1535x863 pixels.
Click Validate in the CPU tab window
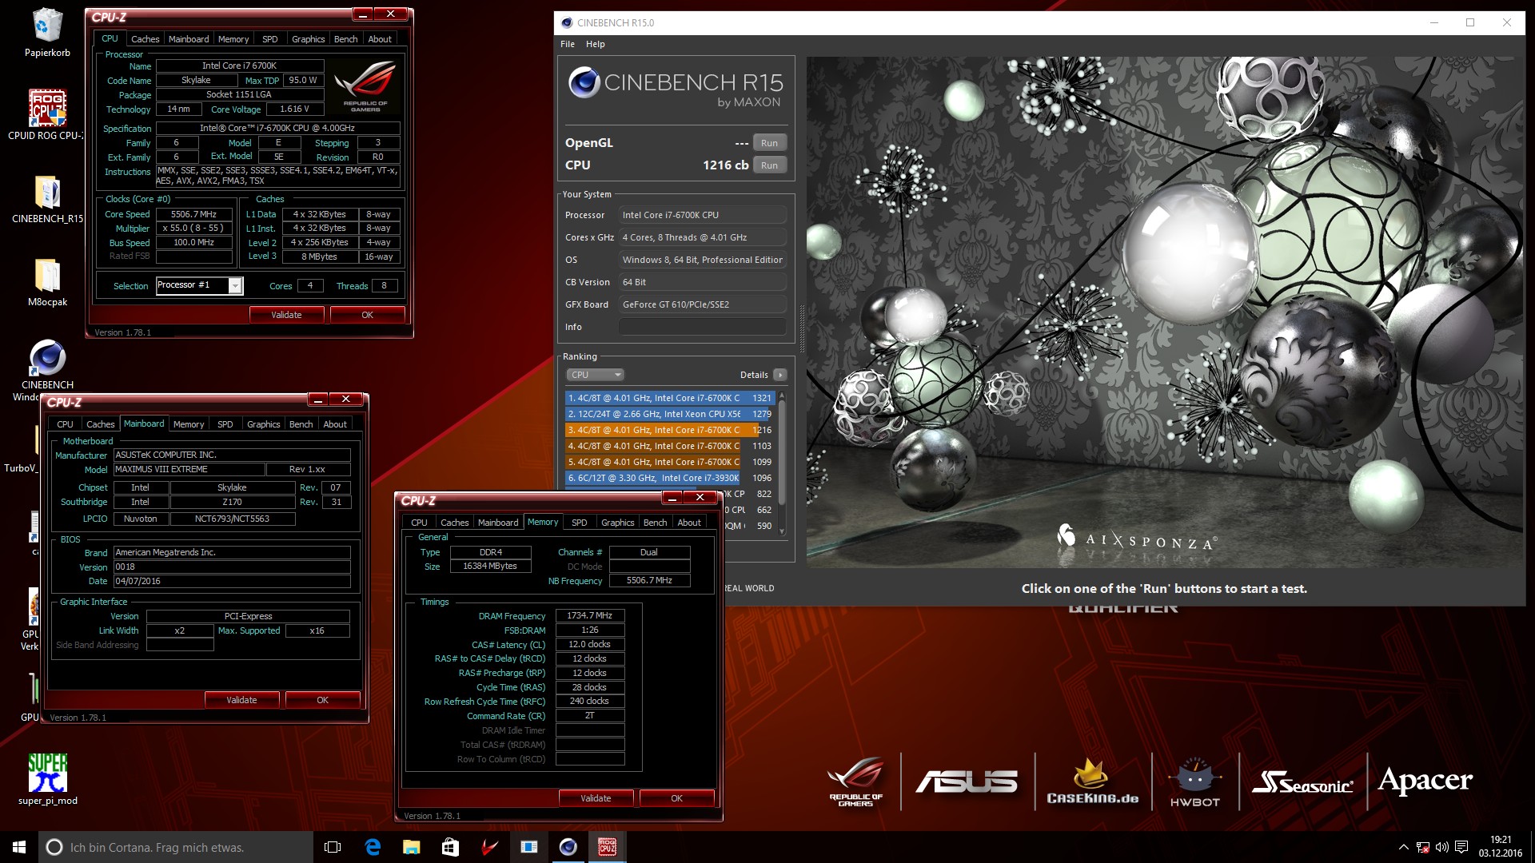(x=287, y=315)
